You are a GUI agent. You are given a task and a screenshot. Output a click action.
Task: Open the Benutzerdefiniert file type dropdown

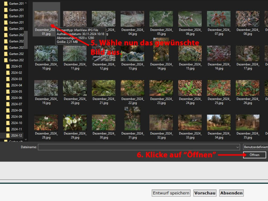point(255,147)
